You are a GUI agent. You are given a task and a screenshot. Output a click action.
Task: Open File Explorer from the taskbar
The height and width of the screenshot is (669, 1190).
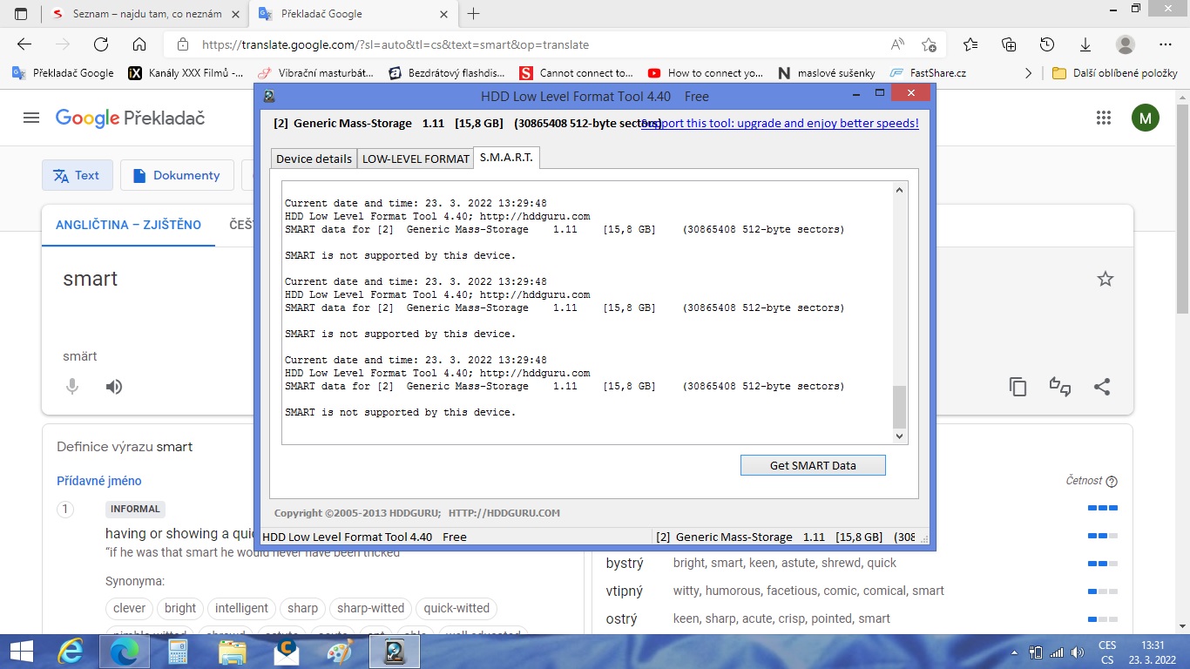pyautogui.click(x=232, y=652)
